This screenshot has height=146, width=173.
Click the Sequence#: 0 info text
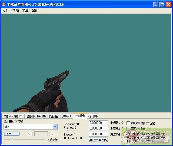(x=73, y=124)
